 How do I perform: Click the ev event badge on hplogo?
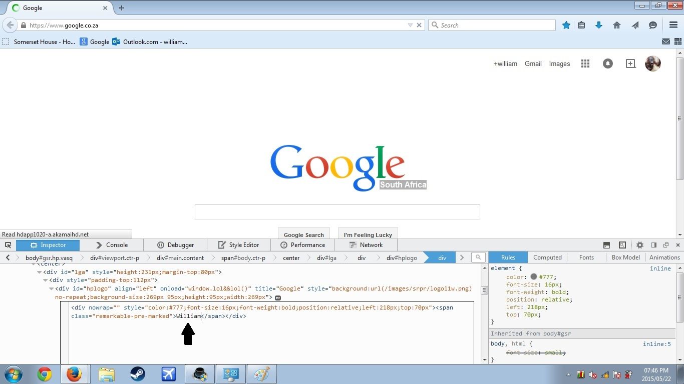[278, 297]
